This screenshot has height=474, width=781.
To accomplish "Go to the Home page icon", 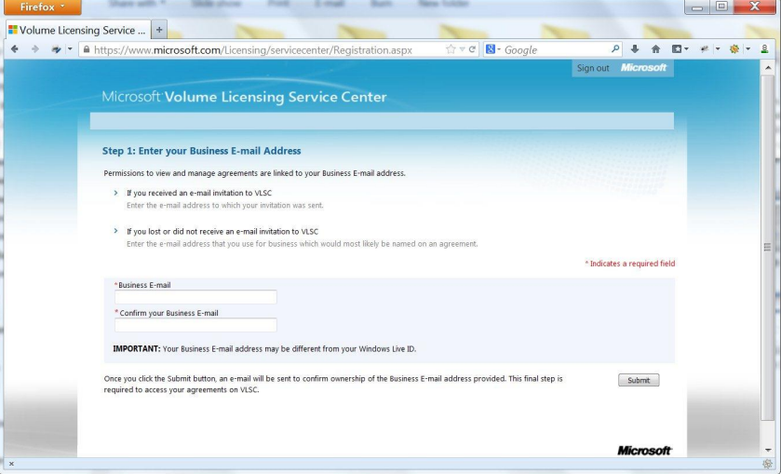I will click(655, 48).
